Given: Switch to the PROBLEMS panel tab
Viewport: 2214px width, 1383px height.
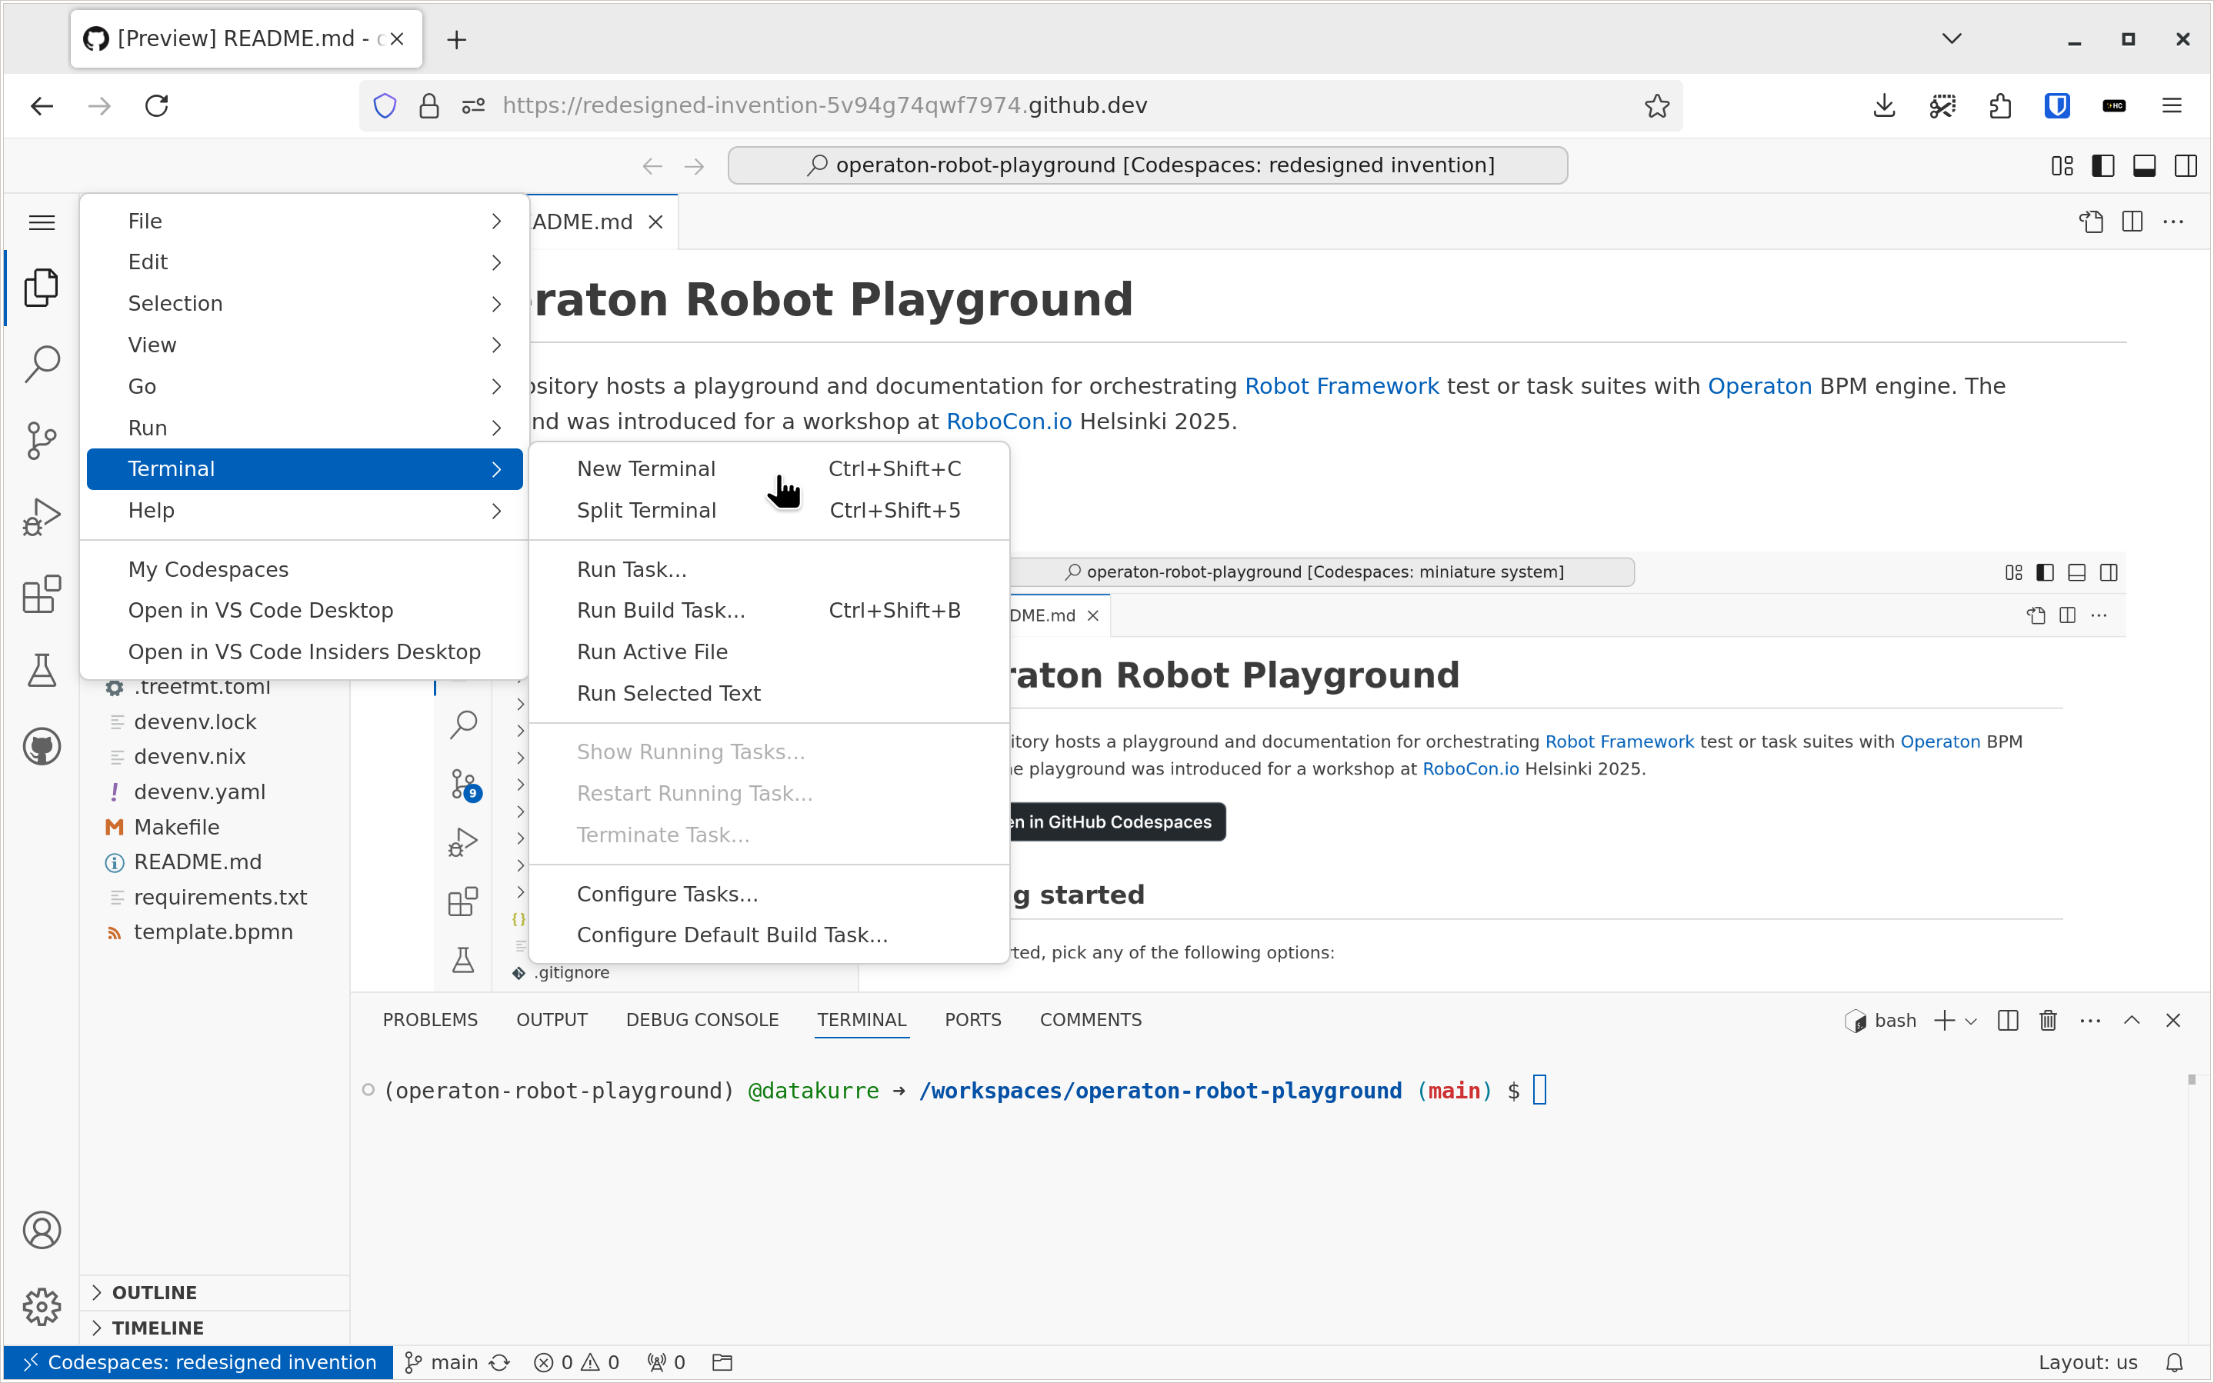Looking at the screenshot, I should [430, 1021].
